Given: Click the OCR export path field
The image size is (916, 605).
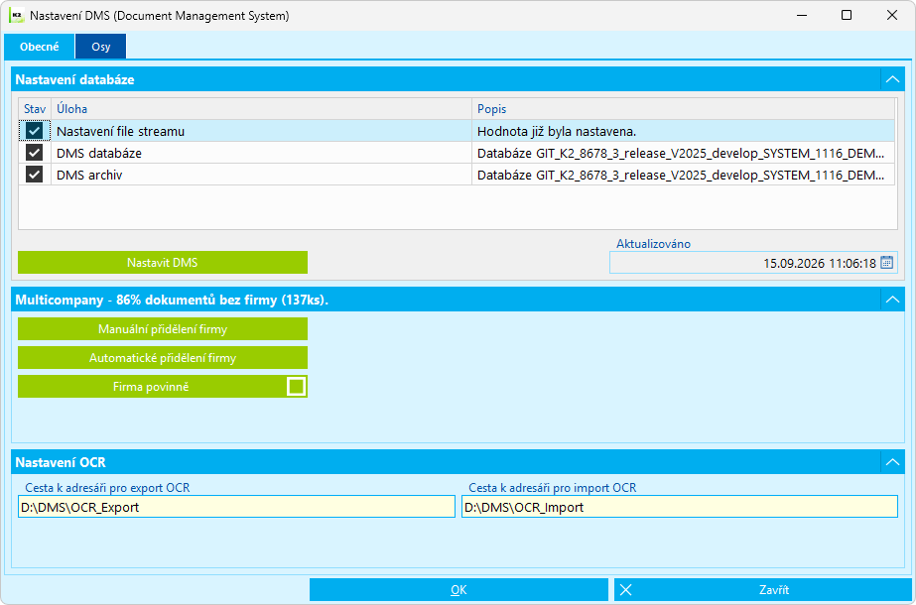Looking at the screenshot, I should pos(236,507).
